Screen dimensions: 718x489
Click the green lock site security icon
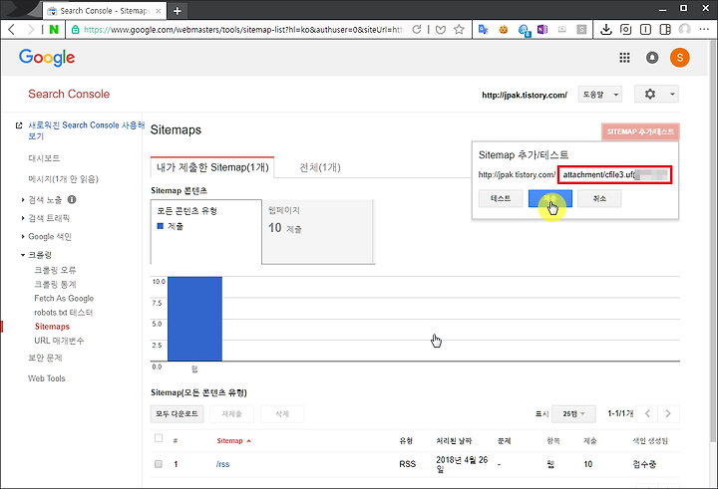pyautogui.click(x=75, y=30)
